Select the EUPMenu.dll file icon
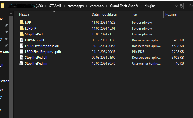This screenshot has height=118, width=193. [22, 40]
